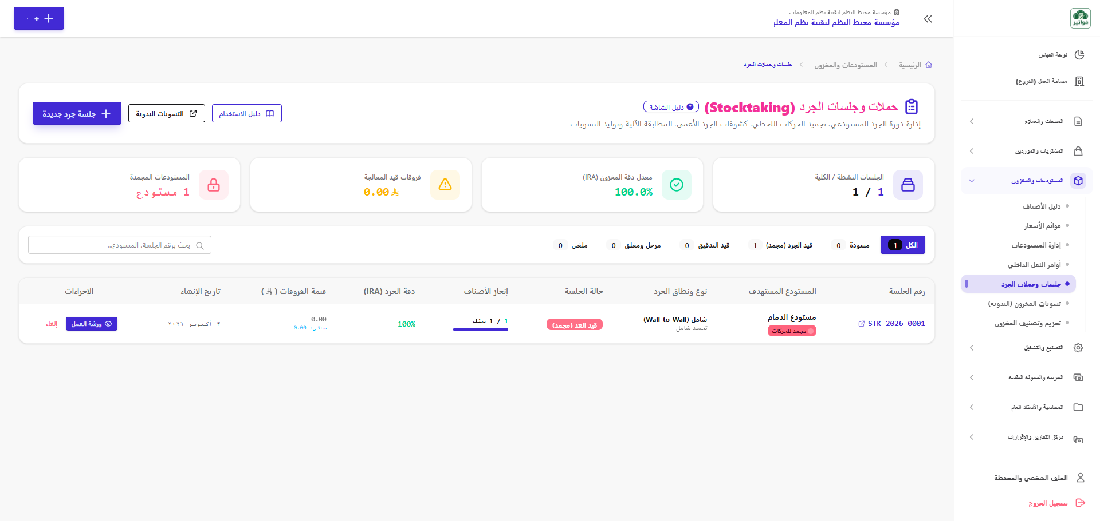Expand the المبيعات والعملاء menu chevron

pos(972,121)
